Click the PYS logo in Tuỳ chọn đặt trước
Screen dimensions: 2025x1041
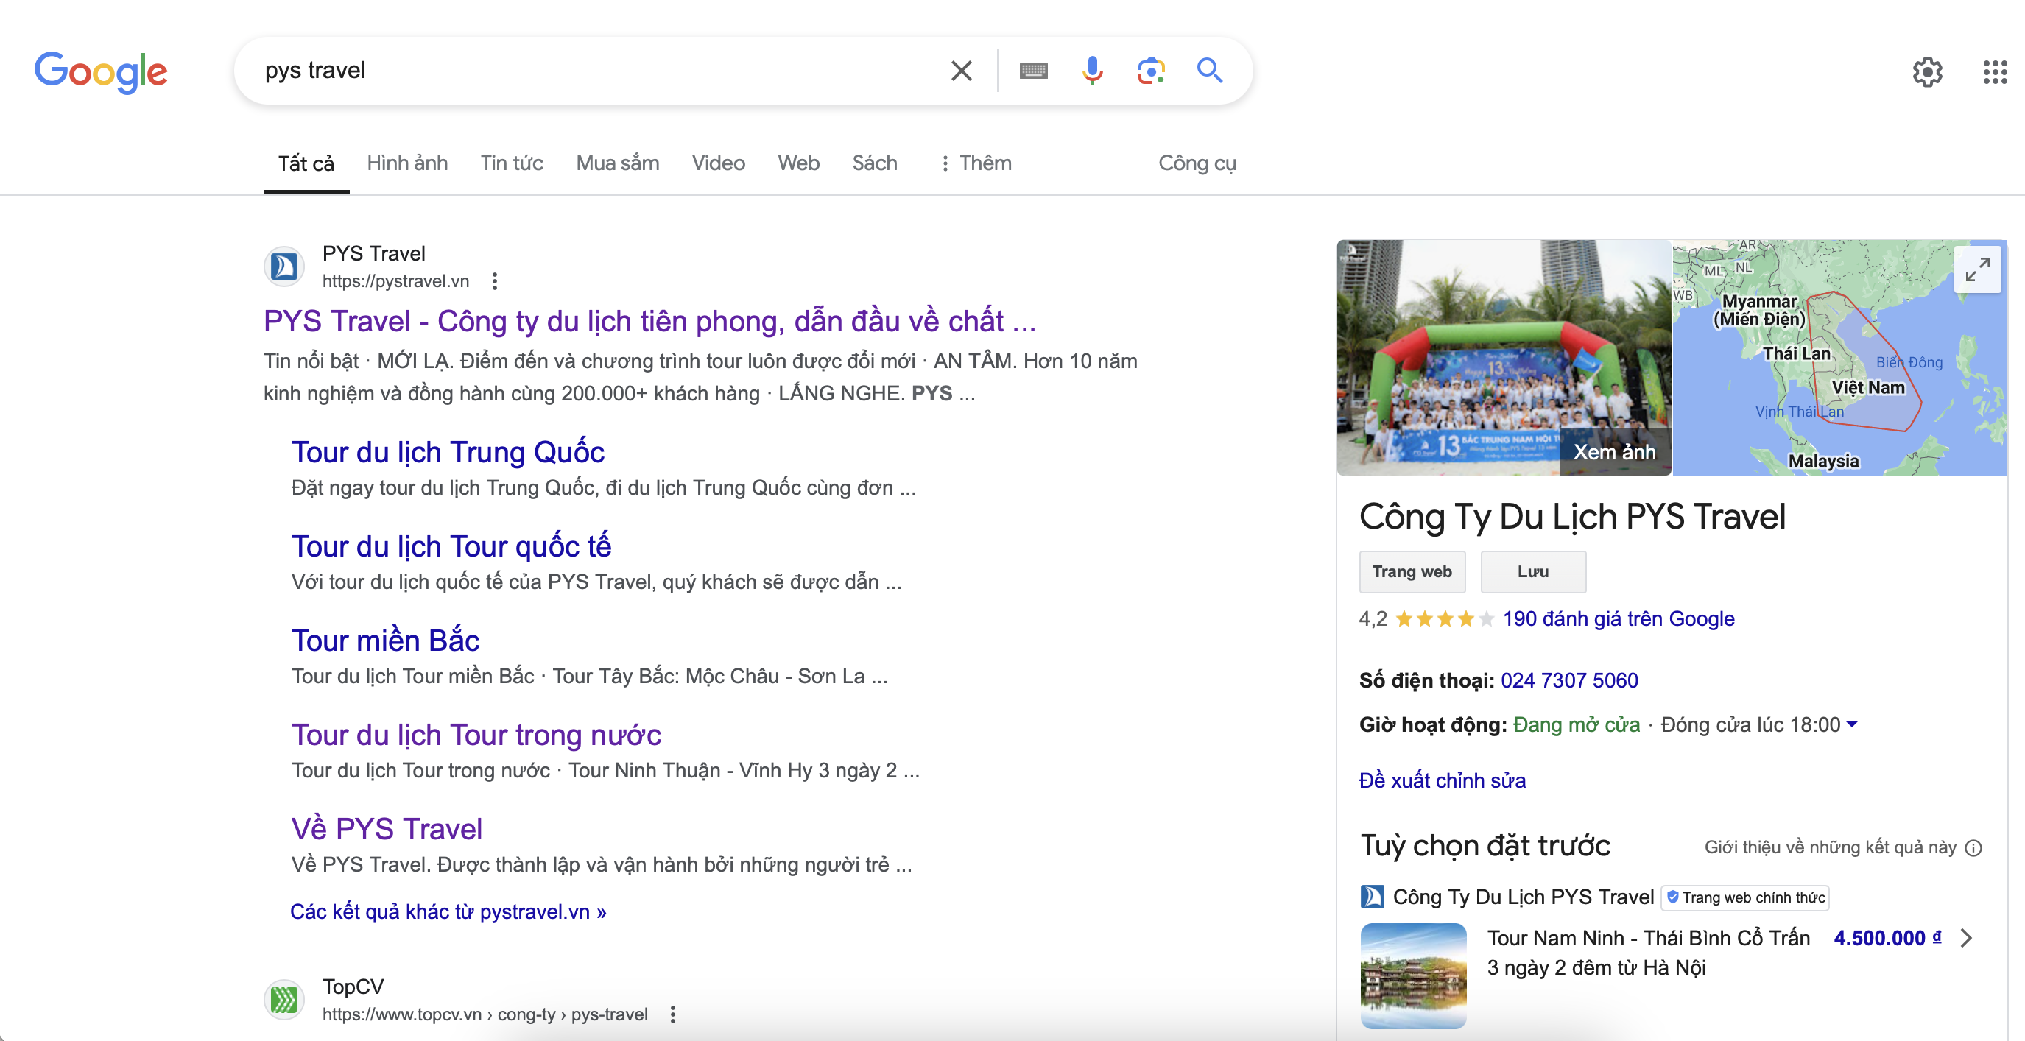tap(1373, 897)
